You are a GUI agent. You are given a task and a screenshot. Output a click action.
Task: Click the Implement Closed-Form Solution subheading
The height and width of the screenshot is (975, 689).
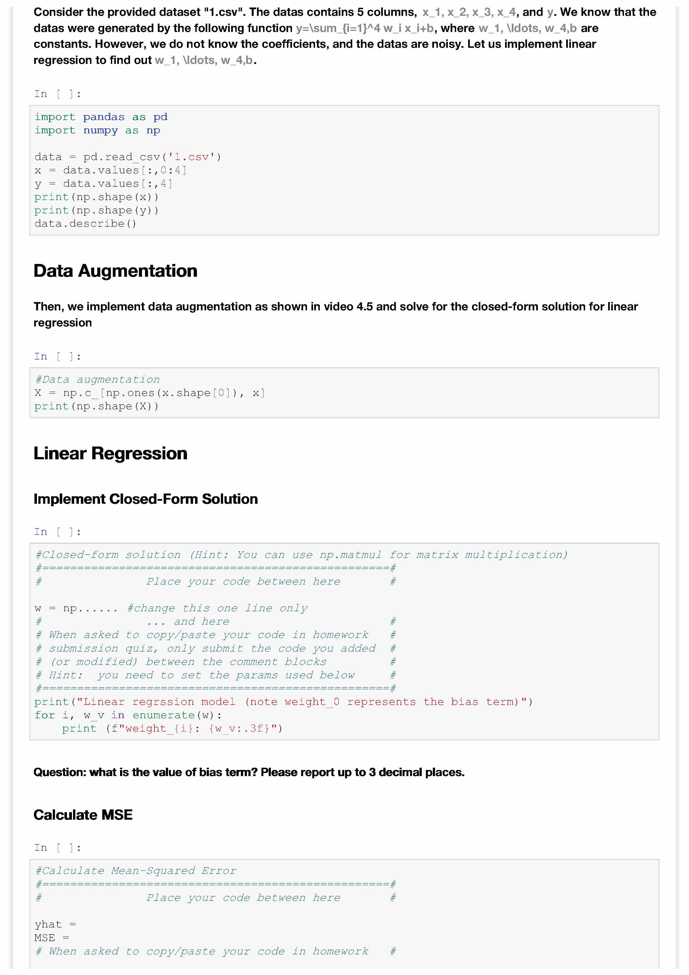[146, 499]
